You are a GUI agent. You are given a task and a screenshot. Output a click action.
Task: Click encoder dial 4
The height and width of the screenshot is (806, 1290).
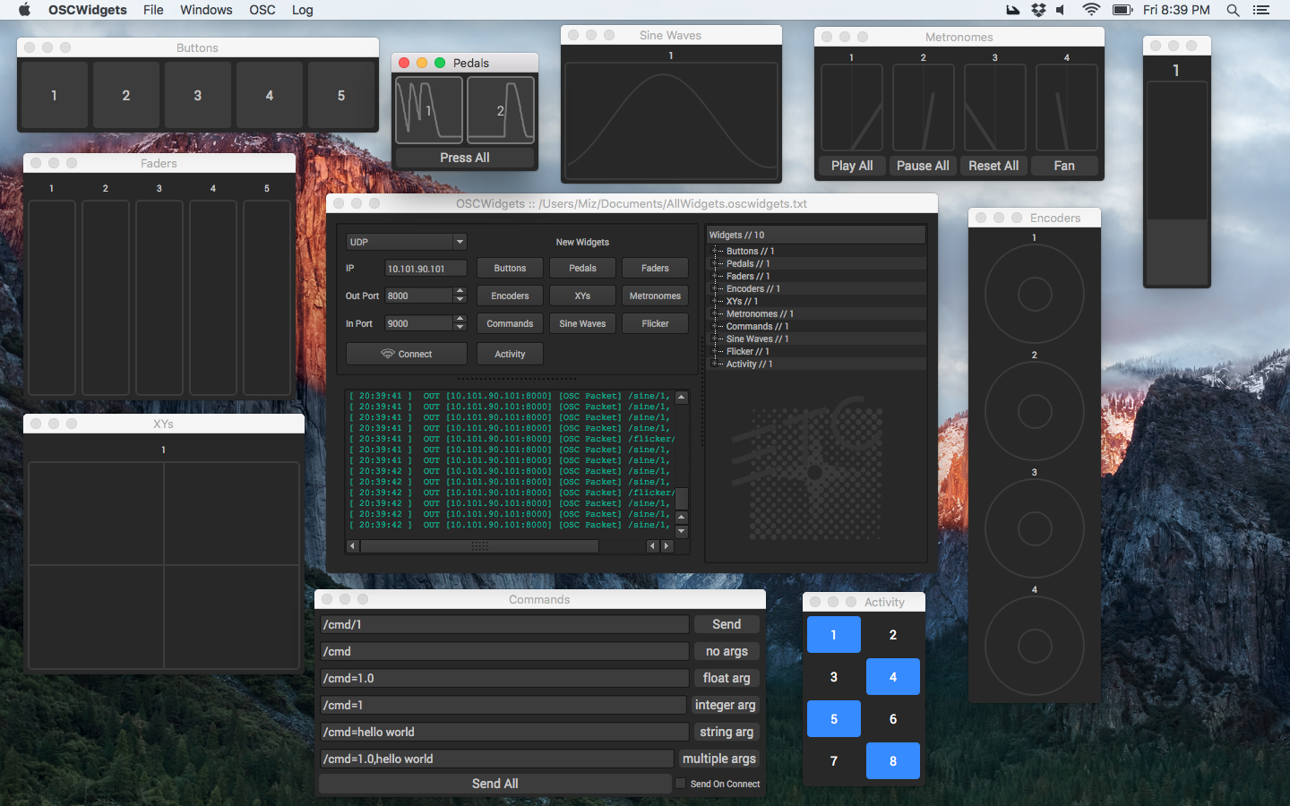(x=1035, y=646)
